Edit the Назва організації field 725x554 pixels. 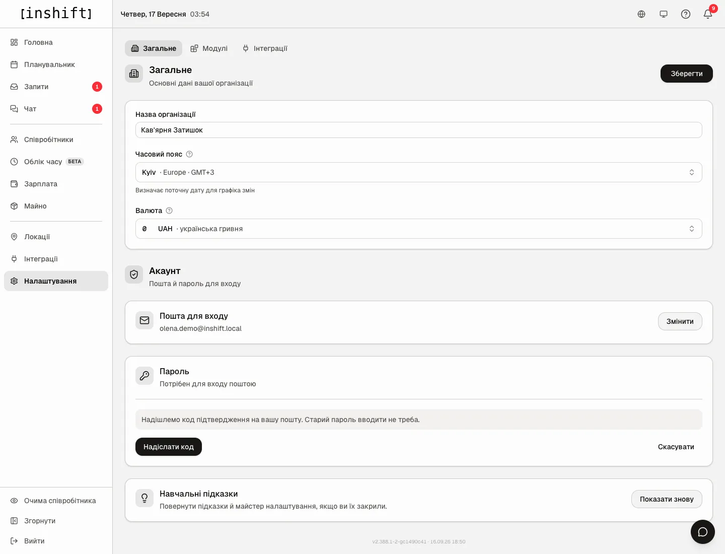point(419,130)
